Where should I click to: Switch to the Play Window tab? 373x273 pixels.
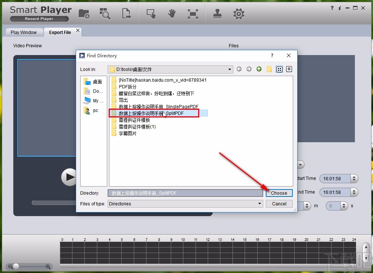coord(23,32)
